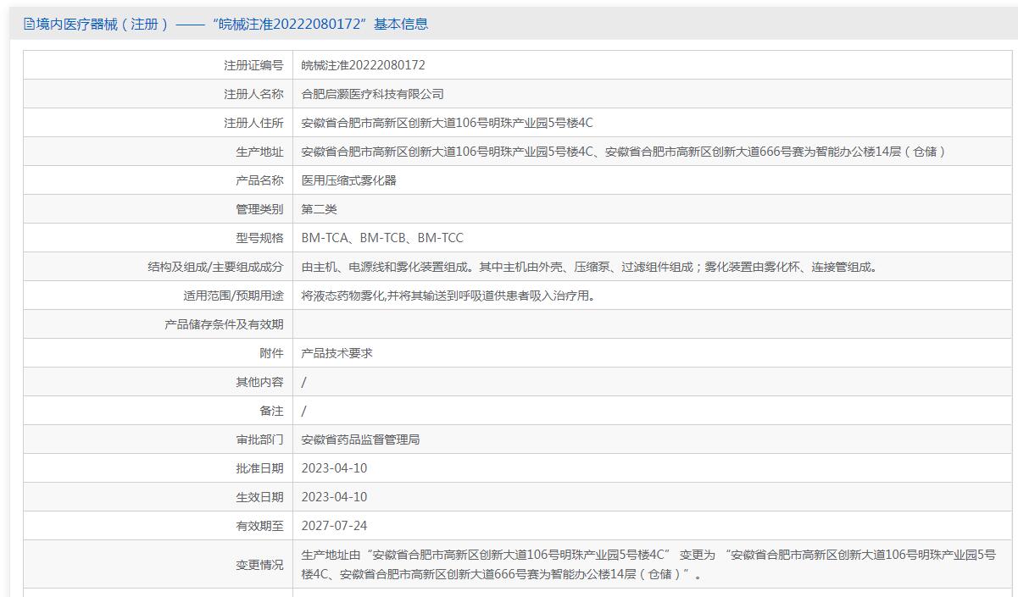Click the structure description starting with 由主机
The height and width of the screenshot is (597, 1018).
pyautogui.click(x=590, y=267)
